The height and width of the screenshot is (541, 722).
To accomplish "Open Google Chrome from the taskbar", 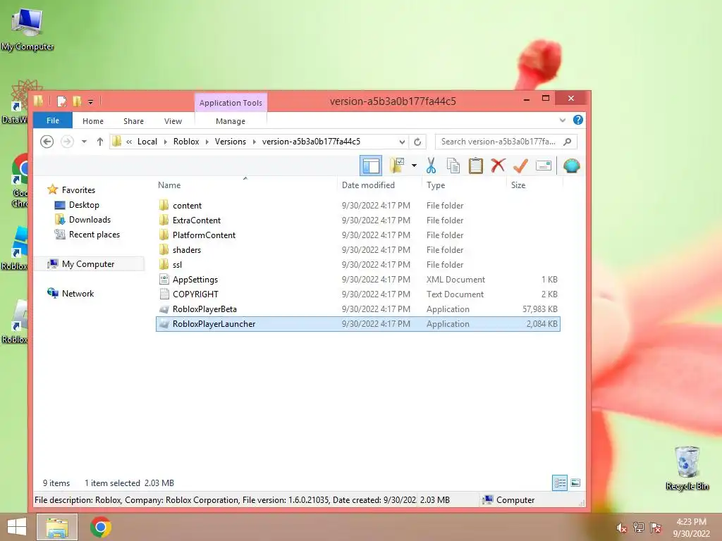I will click(101, 527).
